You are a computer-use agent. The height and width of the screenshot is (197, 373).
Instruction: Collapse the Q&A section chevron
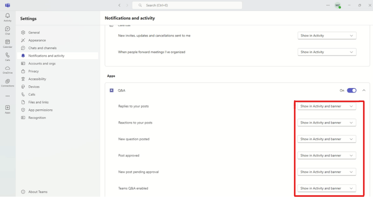tap(364, 90)
